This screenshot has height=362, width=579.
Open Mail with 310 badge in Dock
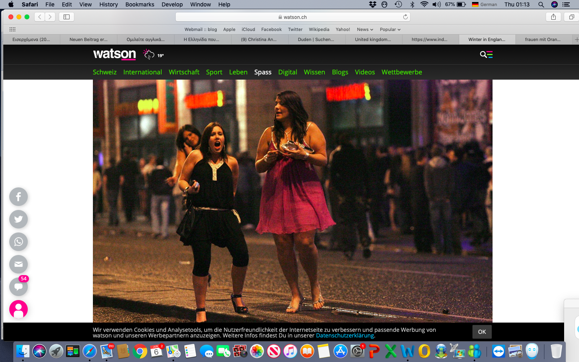[x=107, y=351]
